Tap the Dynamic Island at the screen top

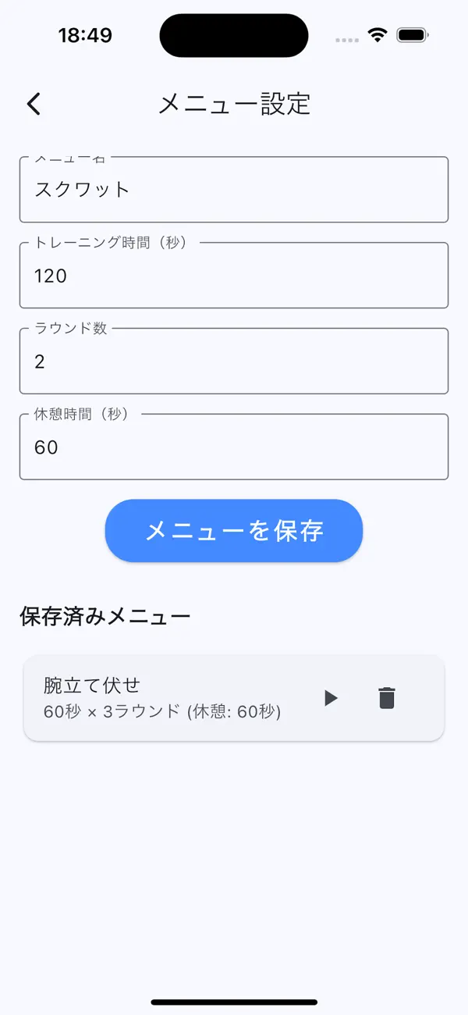click(233, 34)
